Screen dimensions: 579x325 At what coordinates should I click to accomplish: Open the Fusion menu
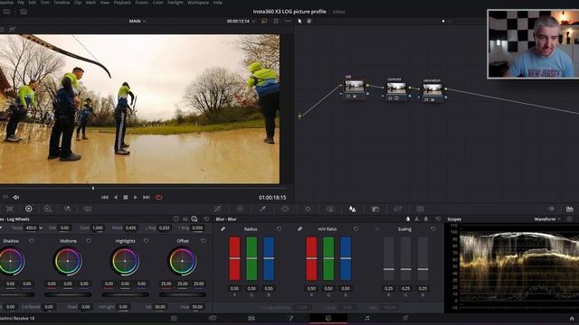[142, 2]
